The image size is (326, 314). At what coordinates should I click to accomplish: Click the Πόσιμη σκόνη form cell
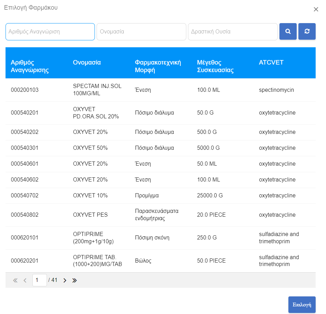(x=152, y=237)
